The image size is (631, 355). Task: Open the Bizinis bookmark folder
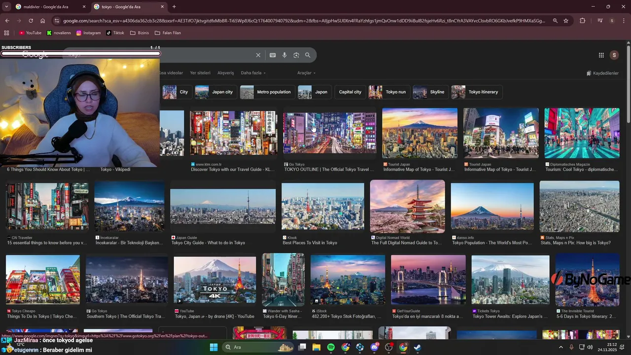click(140, 33)
